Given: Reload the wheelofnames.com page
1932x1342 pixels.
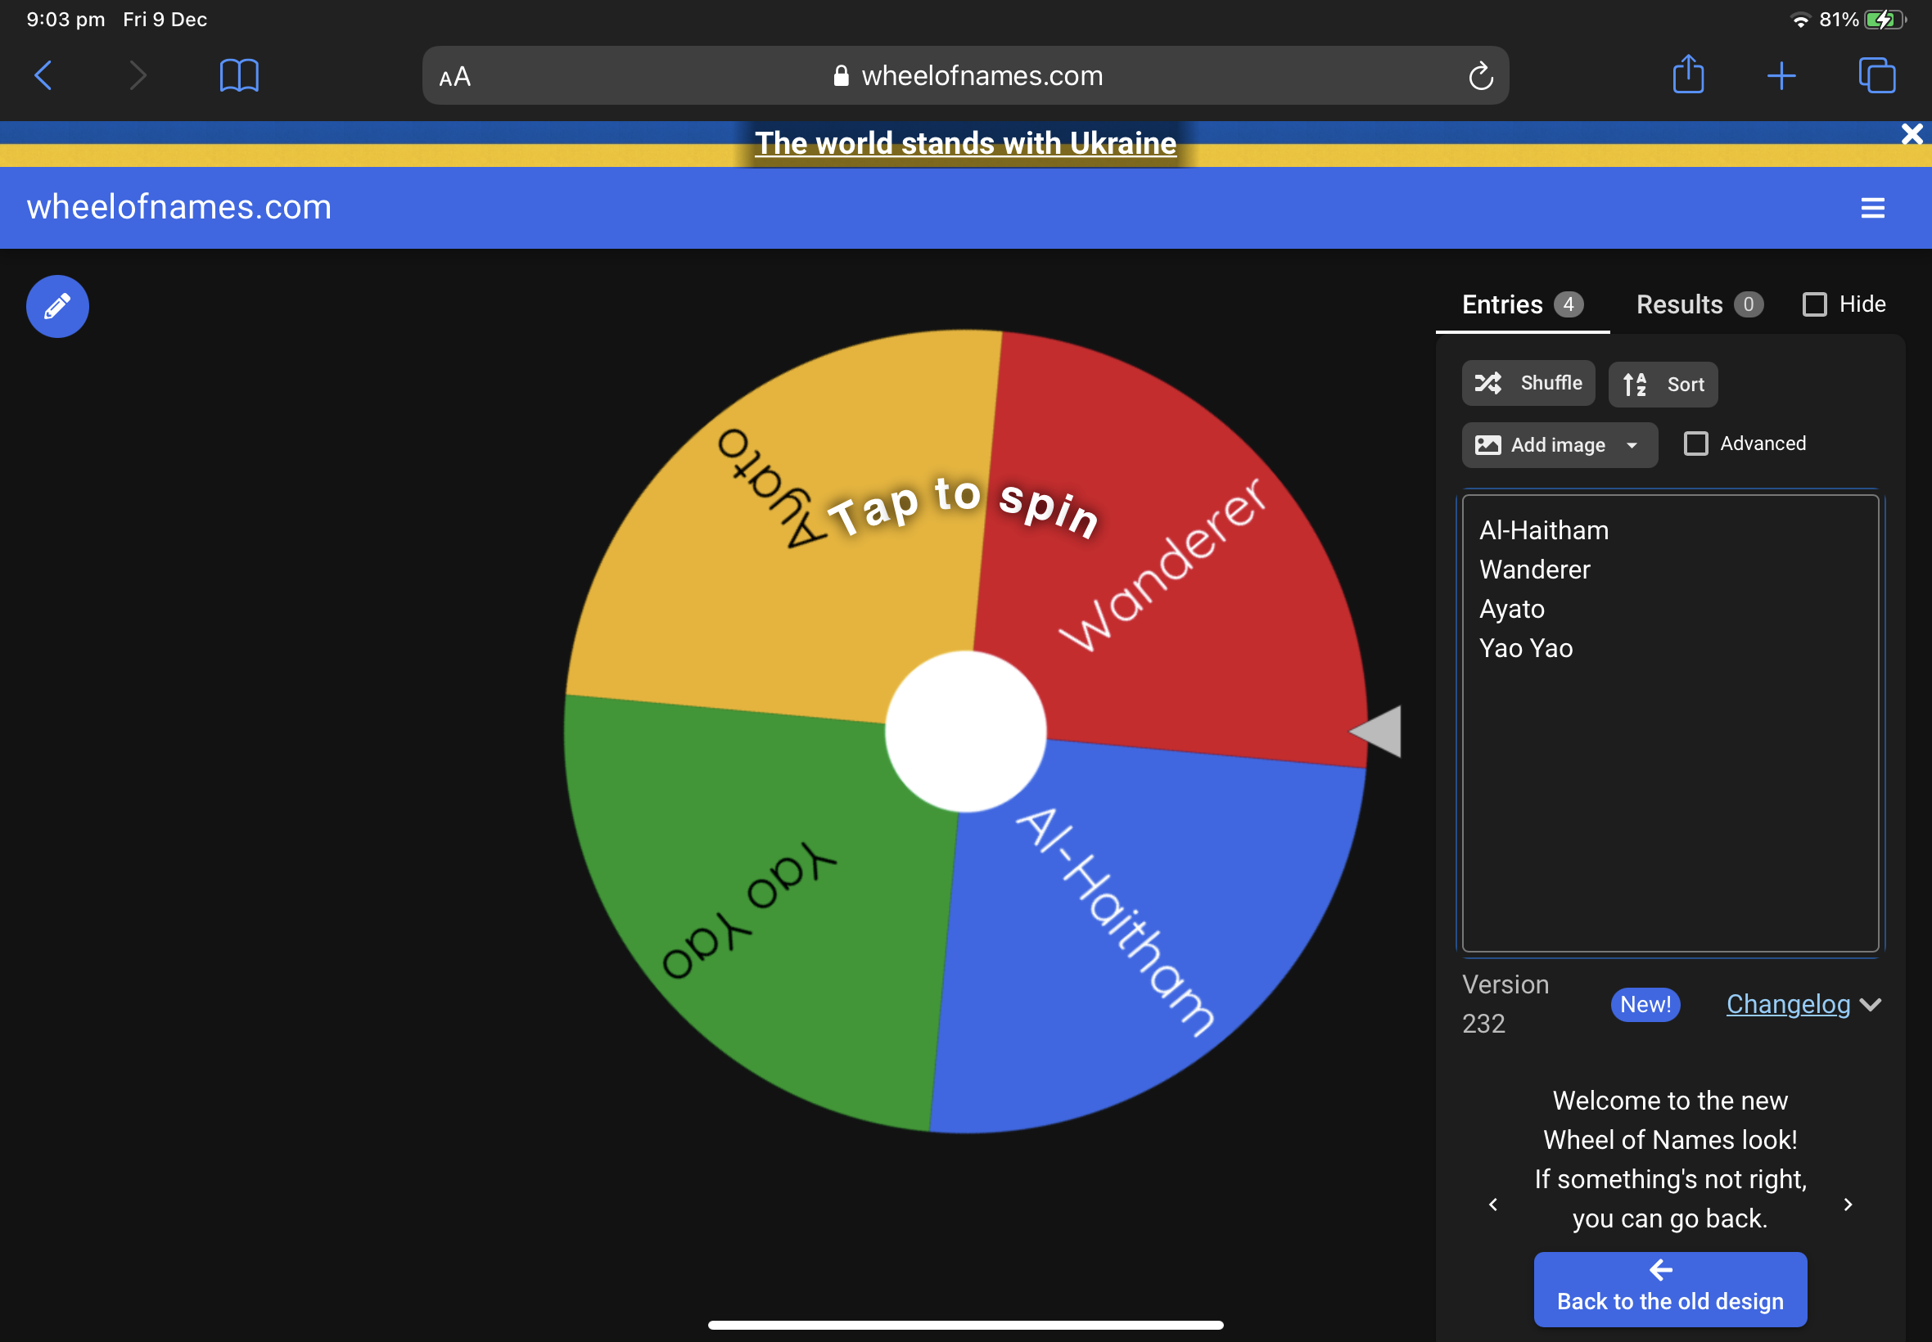Looking at the screenshot, I should (x=1480, y=74).
